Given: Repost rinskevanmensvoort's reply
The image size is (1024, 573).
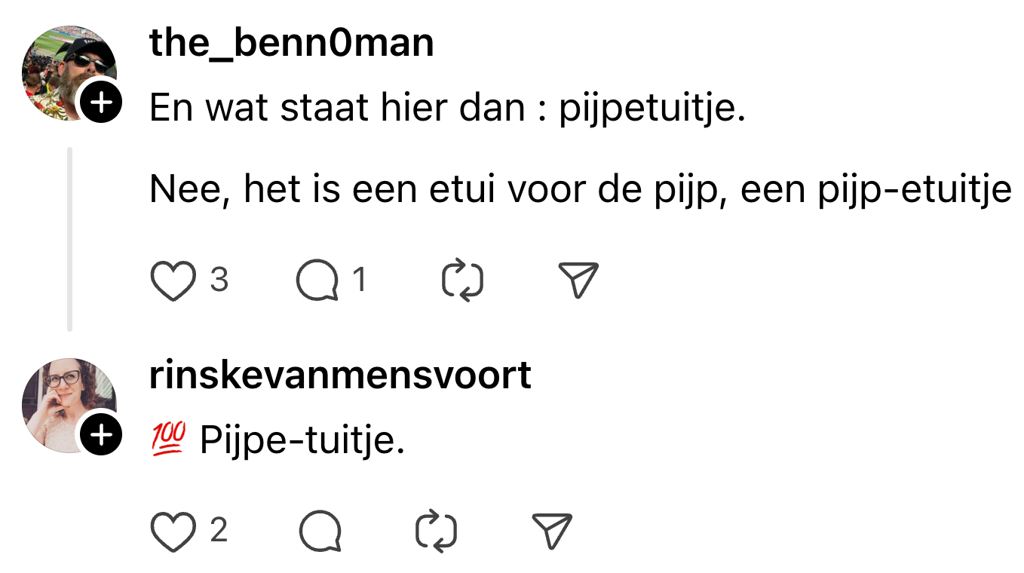Looking at the screenshot, I should click(437, 531).
